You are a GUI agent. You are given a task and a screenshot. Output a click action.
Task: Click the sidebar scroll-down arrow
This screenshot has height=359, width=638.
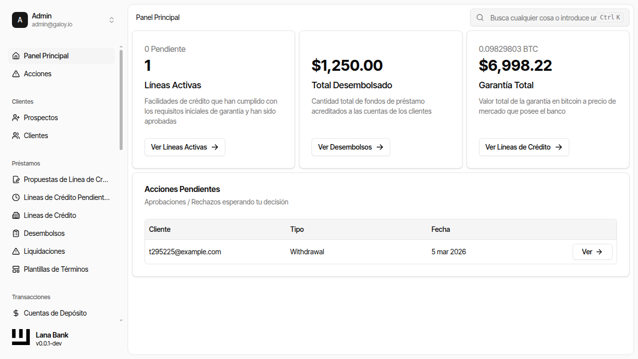click(x=121, y=321)
